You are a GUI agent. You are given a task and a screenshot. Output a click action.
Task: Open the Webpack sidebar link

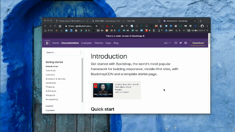(x=50, y=95)
